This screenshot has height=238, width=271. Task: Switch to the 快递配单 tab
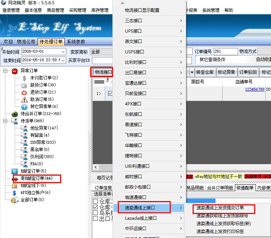tap(245, 188)
